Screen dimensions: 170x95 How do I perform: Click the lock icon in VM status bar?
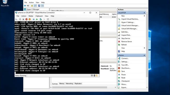click(97, 75)
